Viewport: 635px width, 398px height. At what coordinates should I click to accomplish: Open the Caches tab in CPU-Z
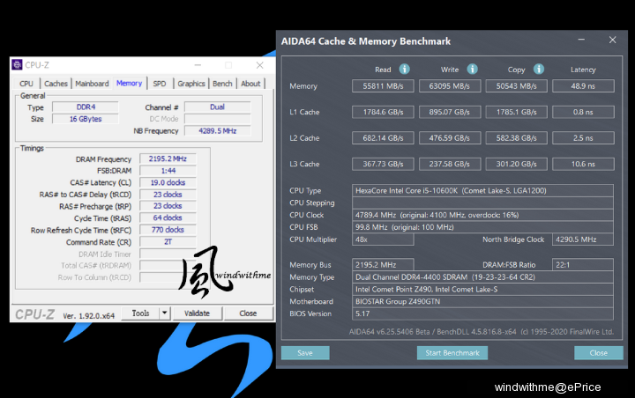[x=56, y=84]
